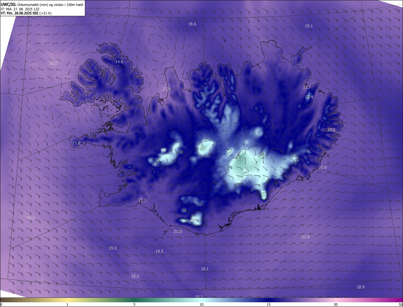Click the 15.0 value at Snæfellsnes tip
403x307 pixels.
point(76,143)
